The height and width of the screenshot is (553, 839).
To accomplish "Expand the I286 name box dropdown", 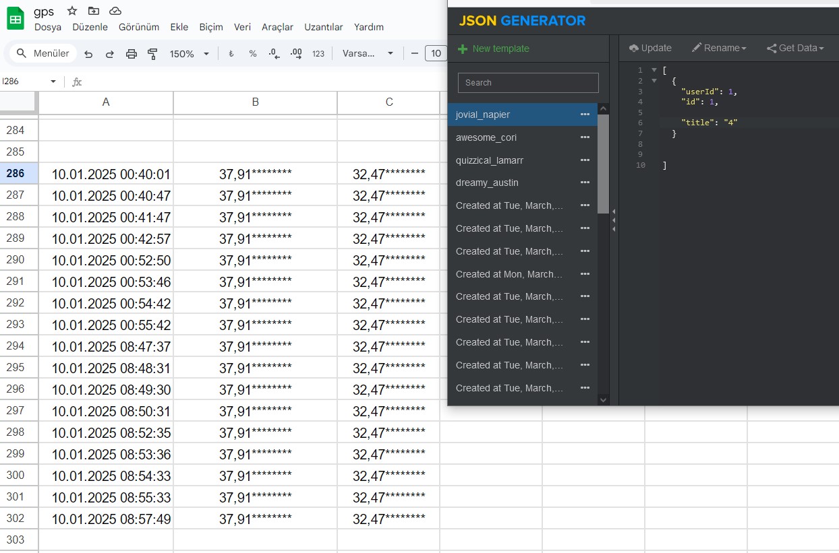I will click(x=53, y=82).
